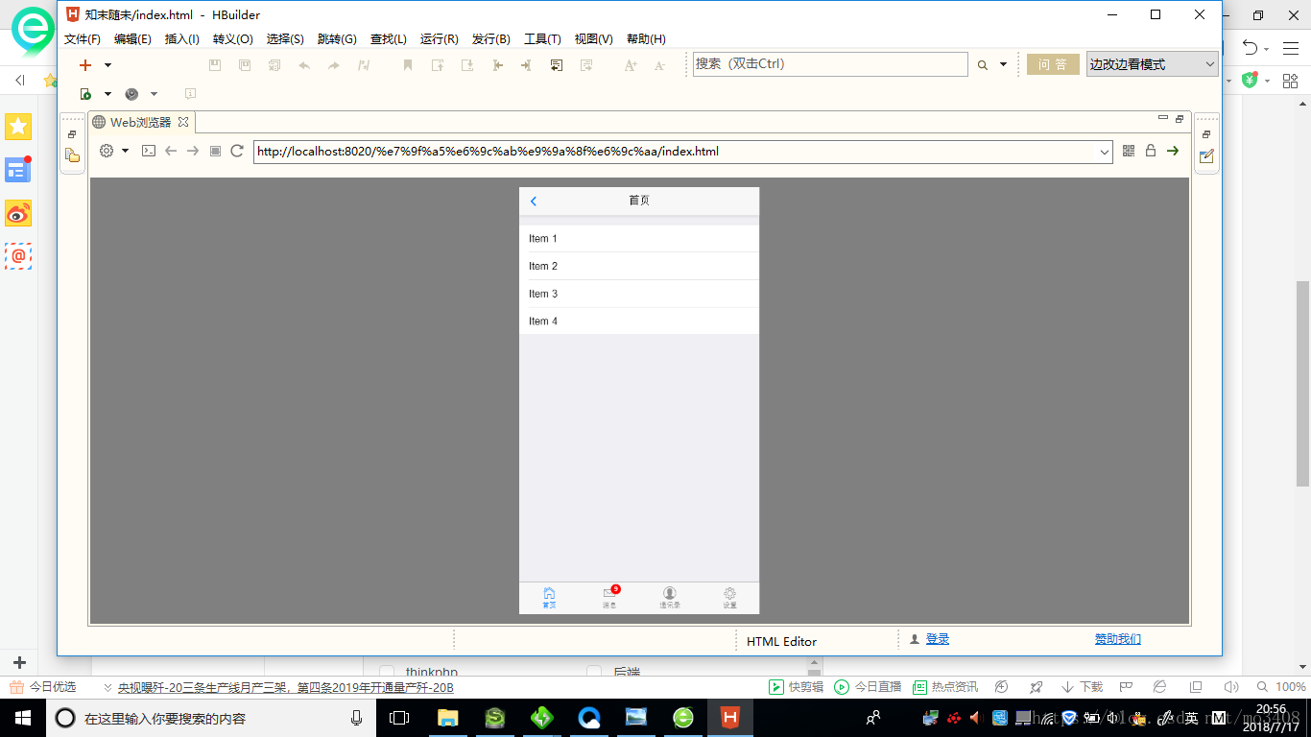Click the 登录 link in status bar
Image resolution: width=1311 pixels, height=737 pixels.
938,639
